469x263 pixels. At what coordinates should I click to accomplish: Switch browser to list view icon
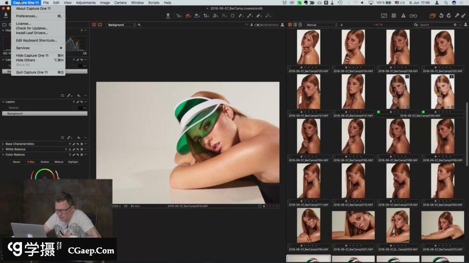(x=295, y=24)
